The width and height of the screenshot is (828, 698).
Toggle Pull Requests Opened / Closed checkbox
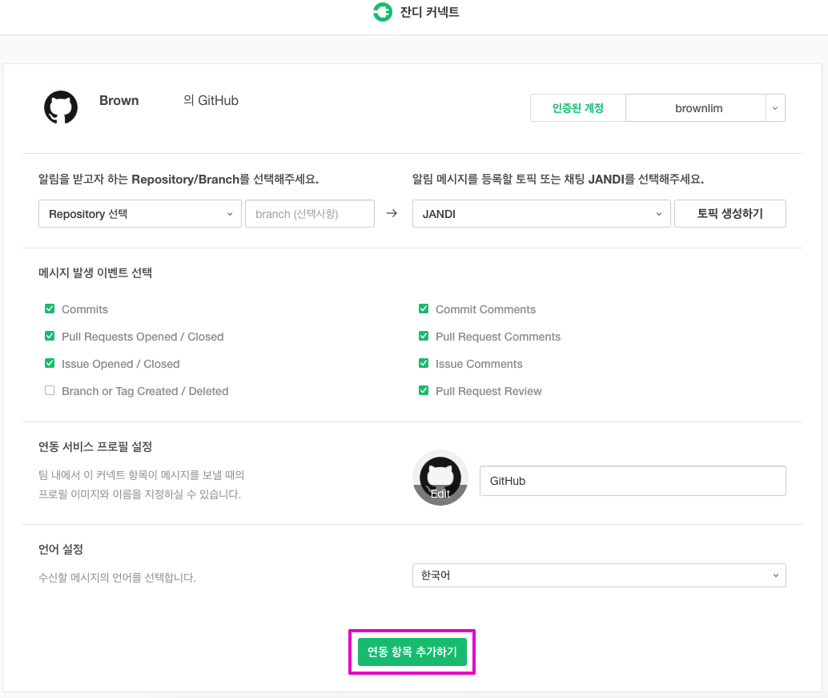(50, 337)
